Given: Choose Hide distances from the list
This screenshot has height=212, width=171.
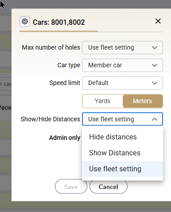Looking at the screenshot, I should click(122, 137).
